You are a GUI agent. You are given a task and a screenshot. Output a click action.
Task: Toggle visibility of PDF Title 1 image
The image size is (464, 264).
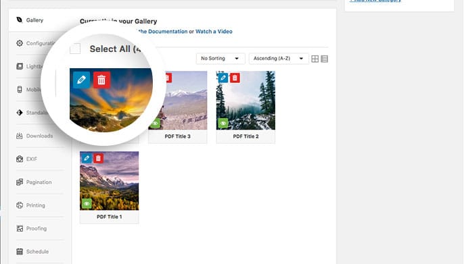(87, 204)
